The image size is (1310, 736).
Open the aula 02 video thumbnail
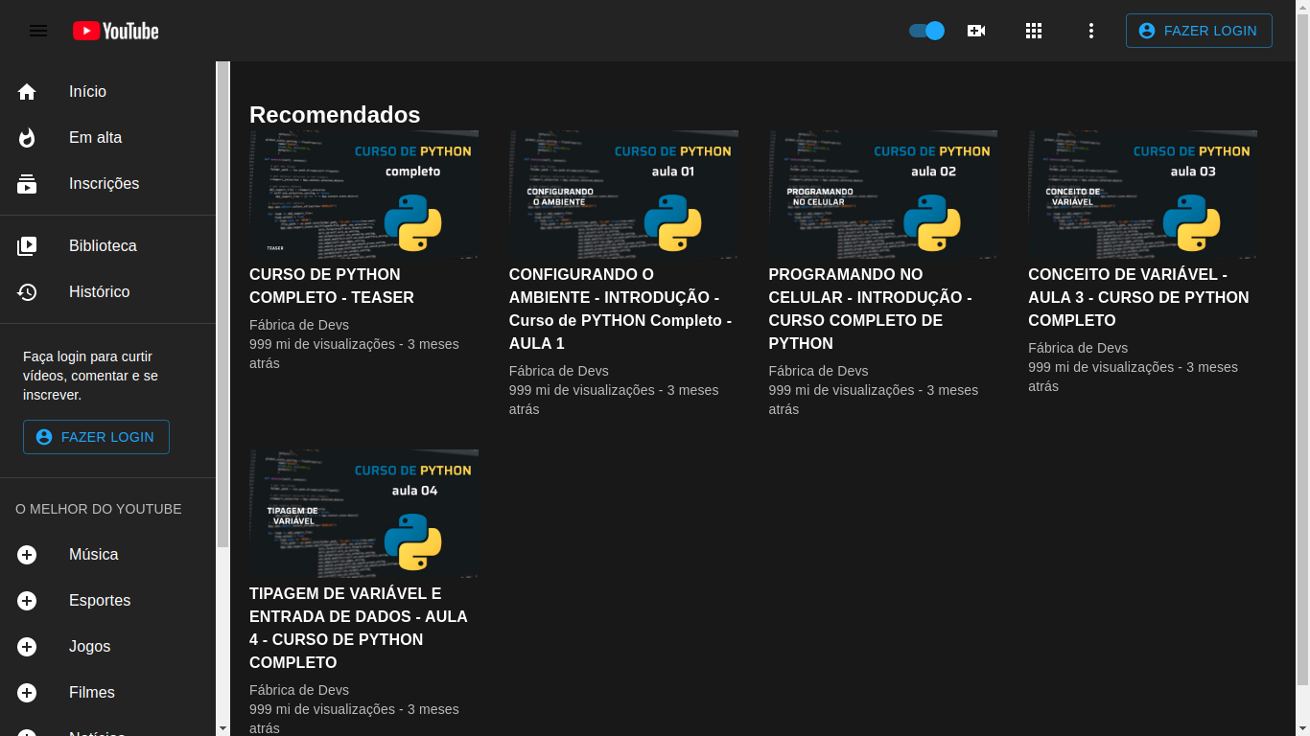click(x=883, y=195)
